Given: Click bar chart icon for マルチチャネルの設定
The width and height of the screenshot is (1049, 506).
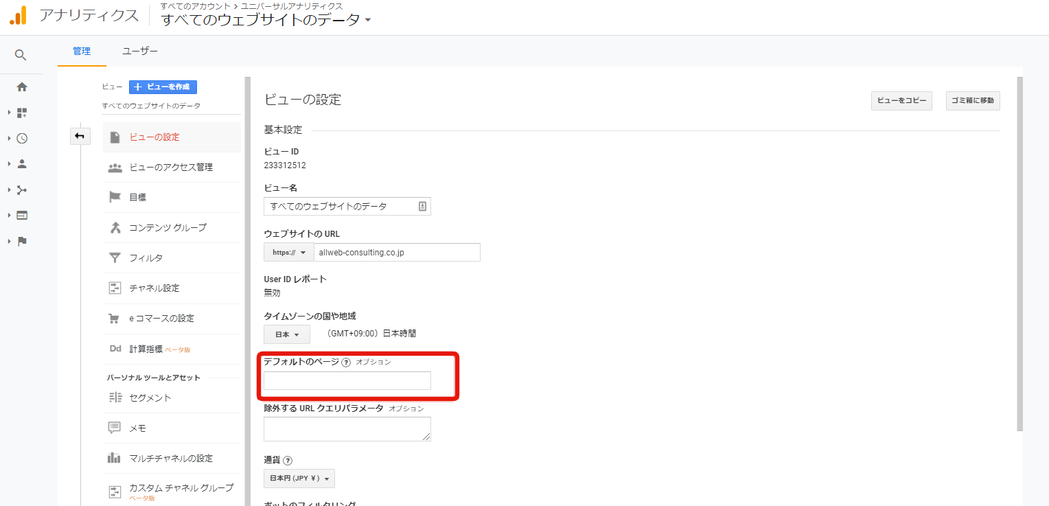Looking at the screenshot, I should tap(115, 458).
